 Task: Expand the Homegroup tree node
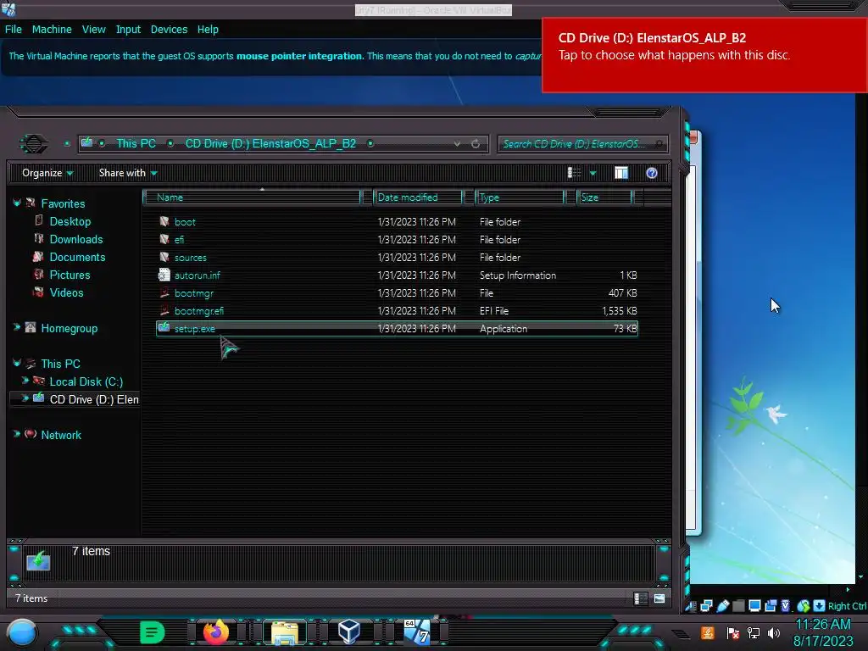click(17, 328)
